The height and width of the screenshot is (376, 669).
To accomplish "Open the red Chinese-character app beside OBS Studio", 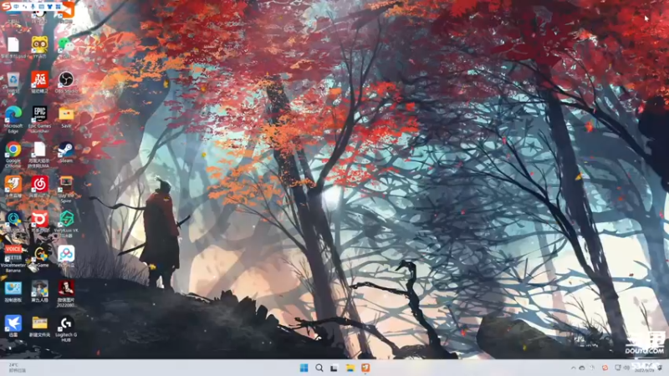I will pos(39,80).
